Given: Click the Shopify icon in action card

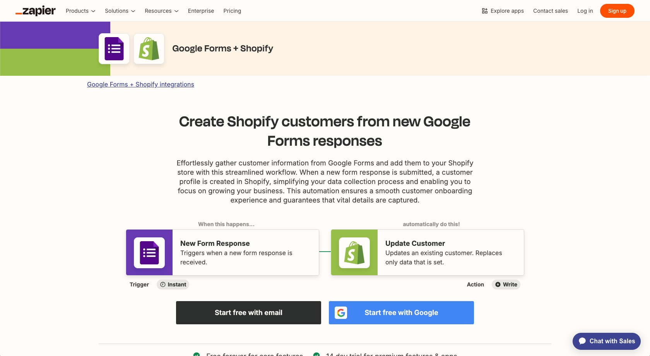Looking at the screenshot, I should (354, 253).
